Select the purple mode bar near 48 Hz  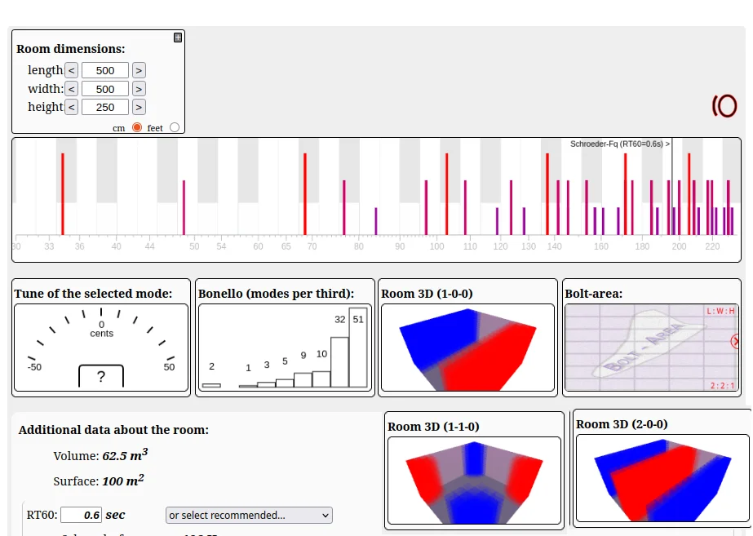tap(184, 207)
